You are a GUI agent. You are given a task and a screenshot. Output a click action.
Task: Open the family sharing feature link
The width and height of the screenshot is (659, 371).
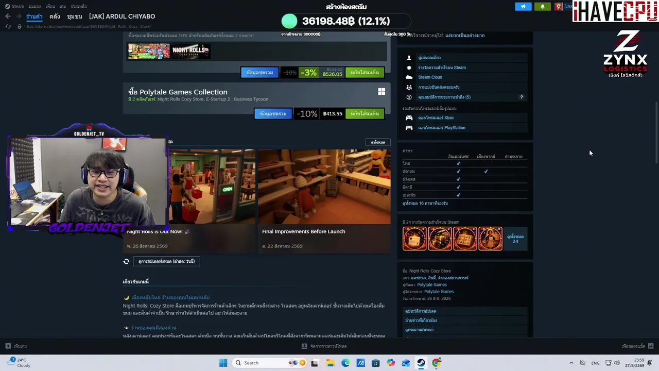coord(439,87)
